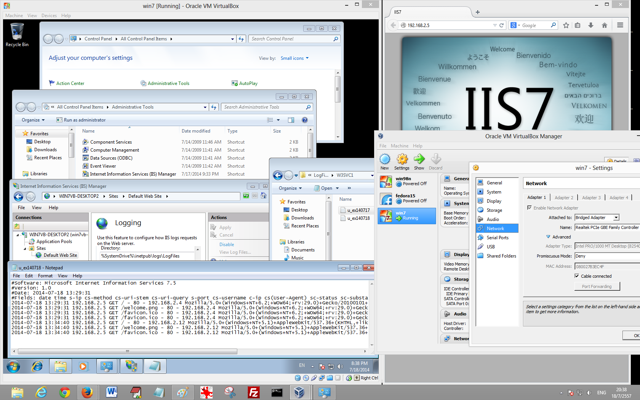The height and width of the screenshot is (400, 640).
Task: Click back arrow in IIS Manager
Action: click(18, 196)
